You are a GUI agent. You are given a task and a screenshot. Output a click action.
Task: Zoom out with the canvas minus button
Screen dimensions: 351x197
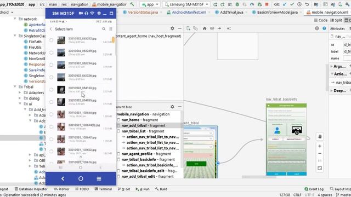click(x=320, y=153)
